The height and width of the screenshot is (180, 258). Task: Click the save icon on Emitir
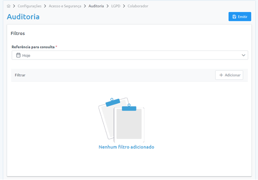[x=234, y=17]
